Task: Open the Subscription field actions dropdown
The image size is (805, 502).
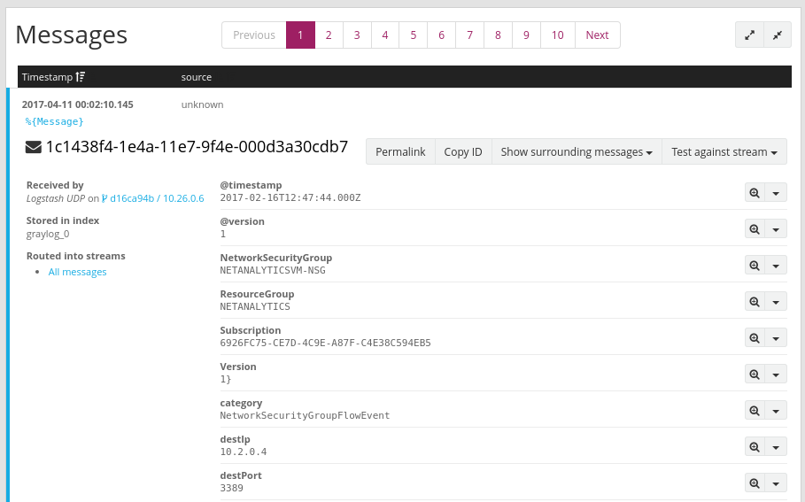Action: click(x=776, y=338)
